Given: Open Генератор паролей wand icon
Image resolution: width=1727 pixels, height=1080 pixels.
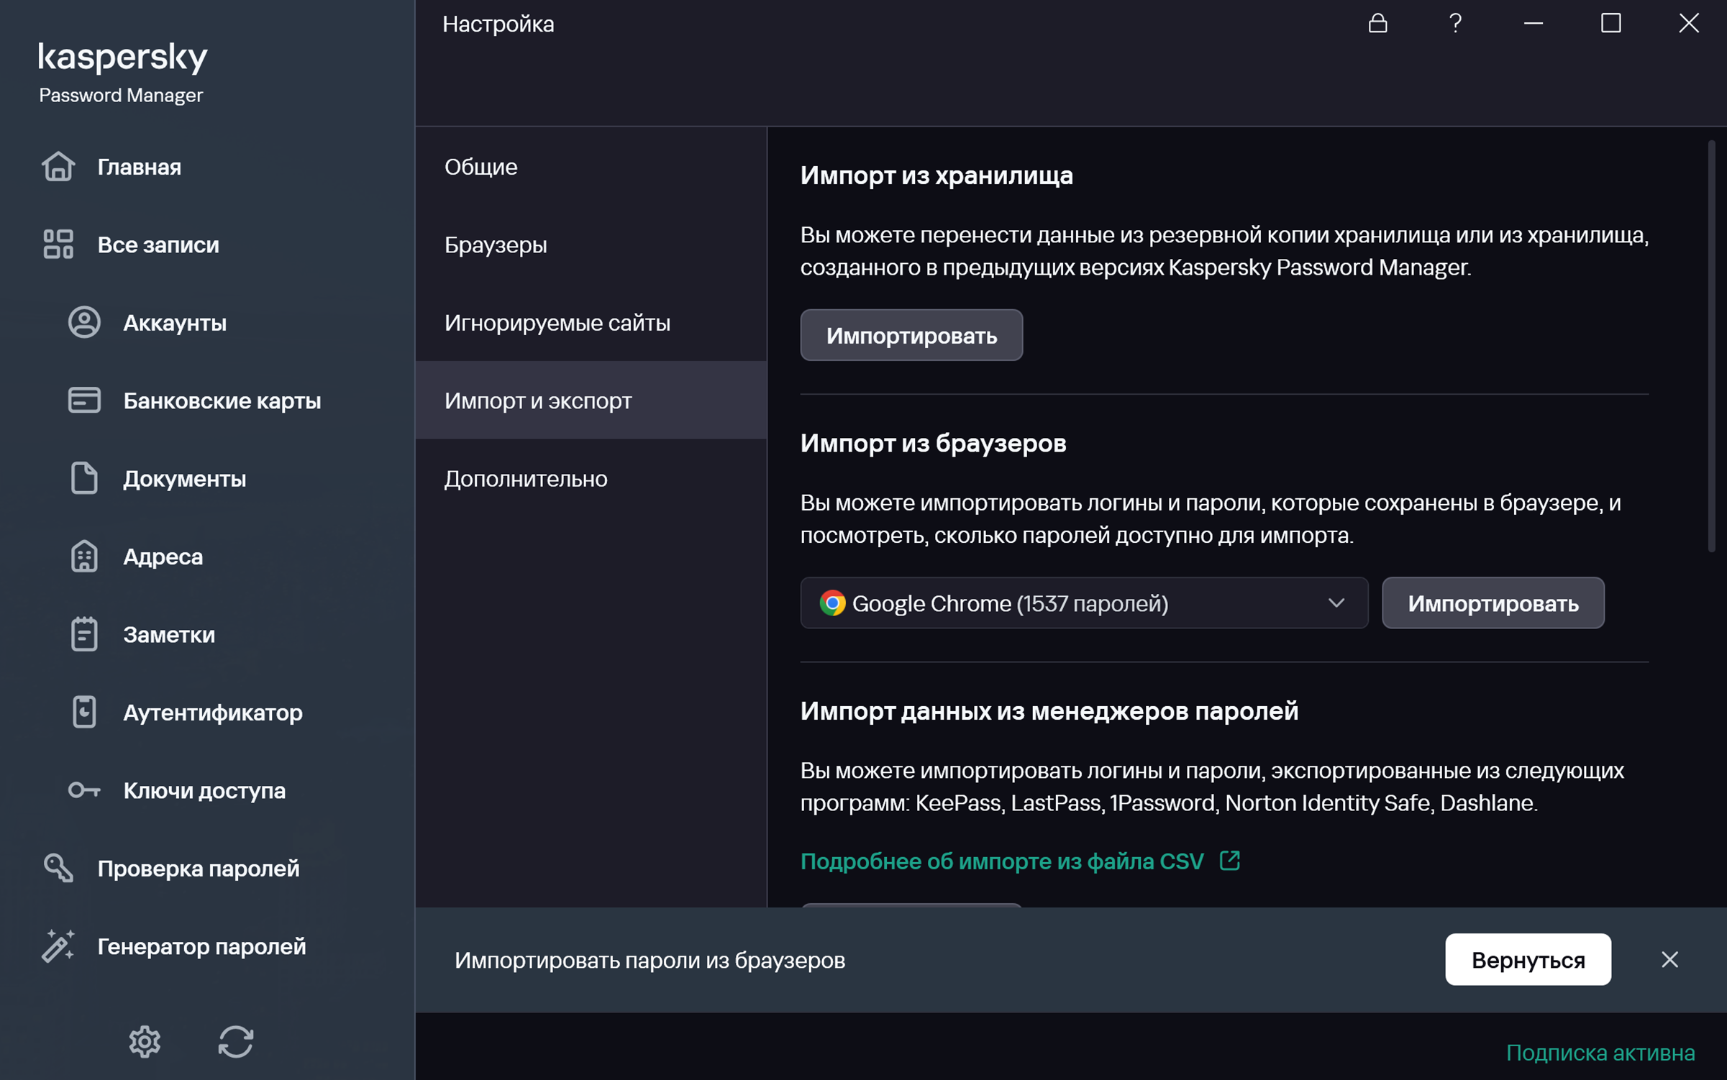Looking at the screenshot, I should (58, 946).
